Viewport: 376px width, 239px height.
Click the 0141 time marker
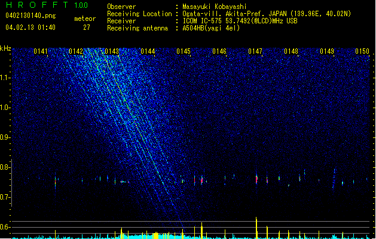[41, 51]
